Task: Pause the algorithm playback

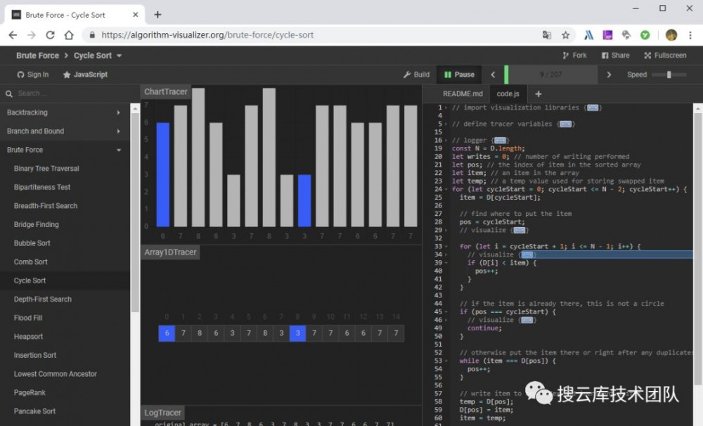Action: pyautogui.click(x=458, y=75)
